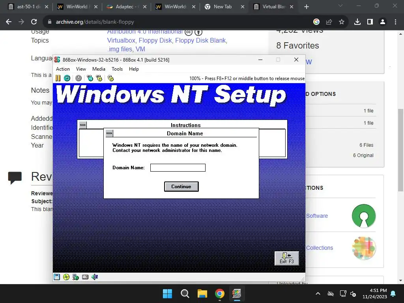The height and width of the screenshot is (303, 404).
Task: Click the CD-ROM status bar icon
Action: click(x=66, y=277)
